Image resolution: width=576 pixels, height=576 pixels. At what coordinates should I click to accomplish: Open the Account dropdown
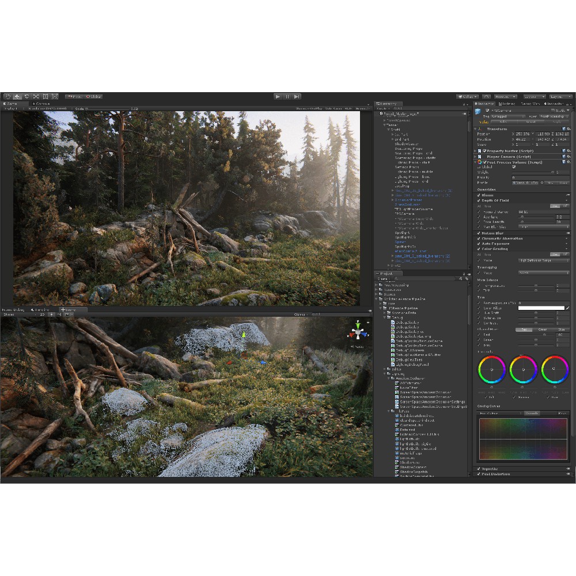click(505, 97)
